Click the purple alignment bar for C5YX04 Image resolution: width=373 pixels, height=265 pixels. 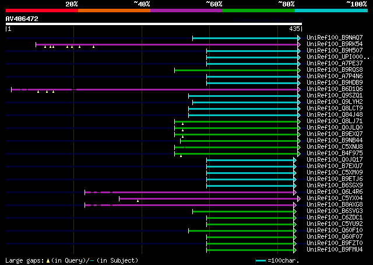pyautogui.click(x=209, y=198)
